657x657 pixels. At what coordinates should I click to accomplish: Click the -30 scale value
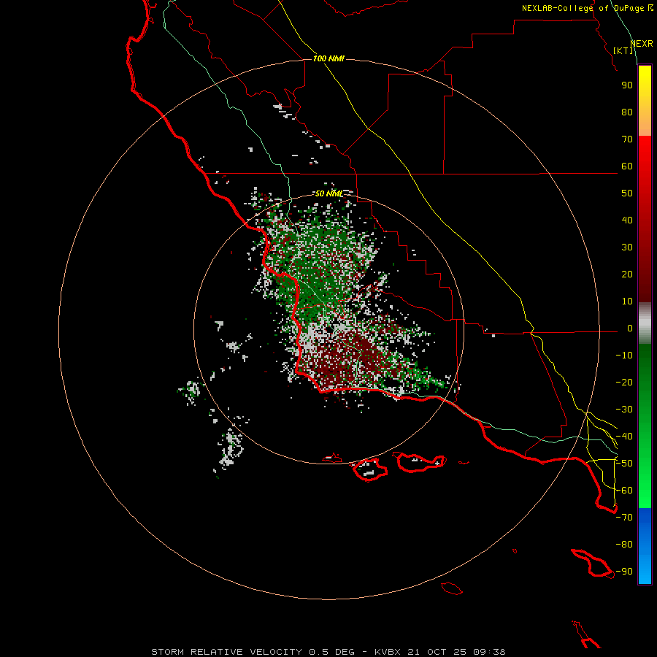(624, 410)
